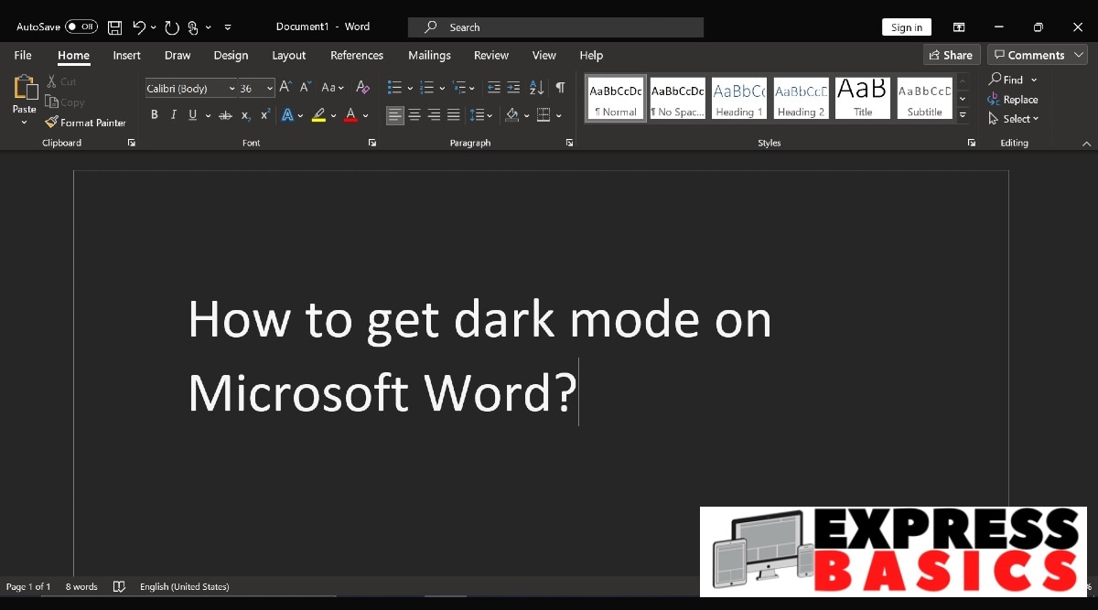Open the spelling and proofing status icon
Image resolution: width=1098 pixels, height=610 pixels.
click(x=119, y=586)
